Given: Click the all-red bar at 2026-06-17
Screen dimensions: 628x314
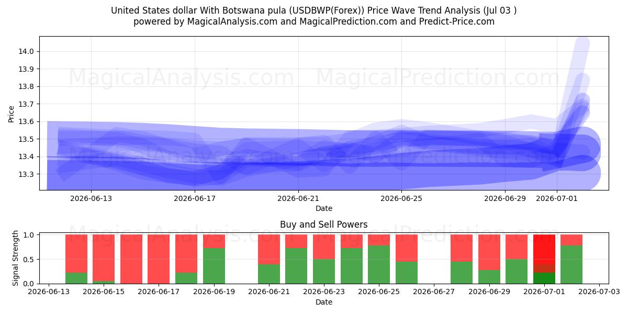Looking at the screenshot, I should [x=159, y=259].
